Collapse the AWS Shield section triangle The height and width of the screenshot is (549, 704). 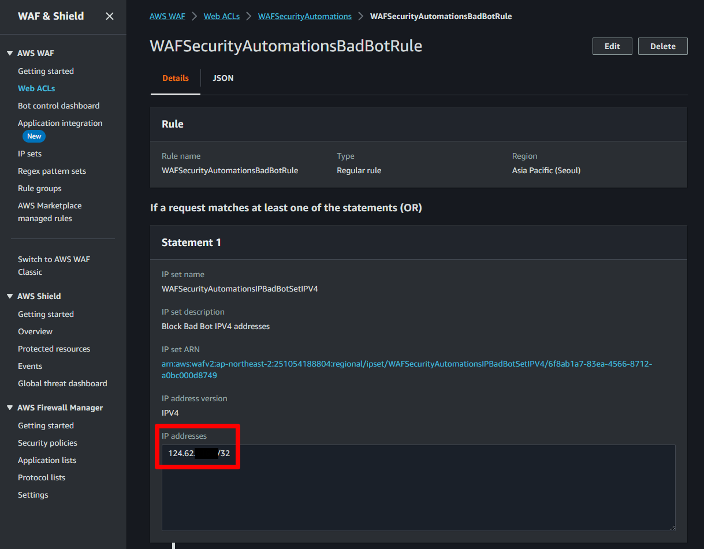10,296
